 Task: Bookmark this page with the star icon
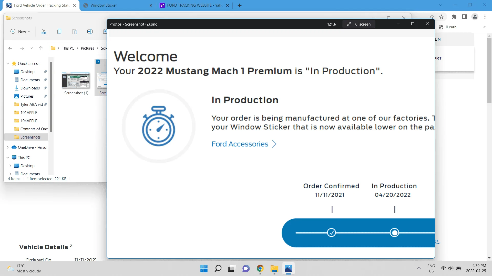pyautogui.click(x=441, y=17)
